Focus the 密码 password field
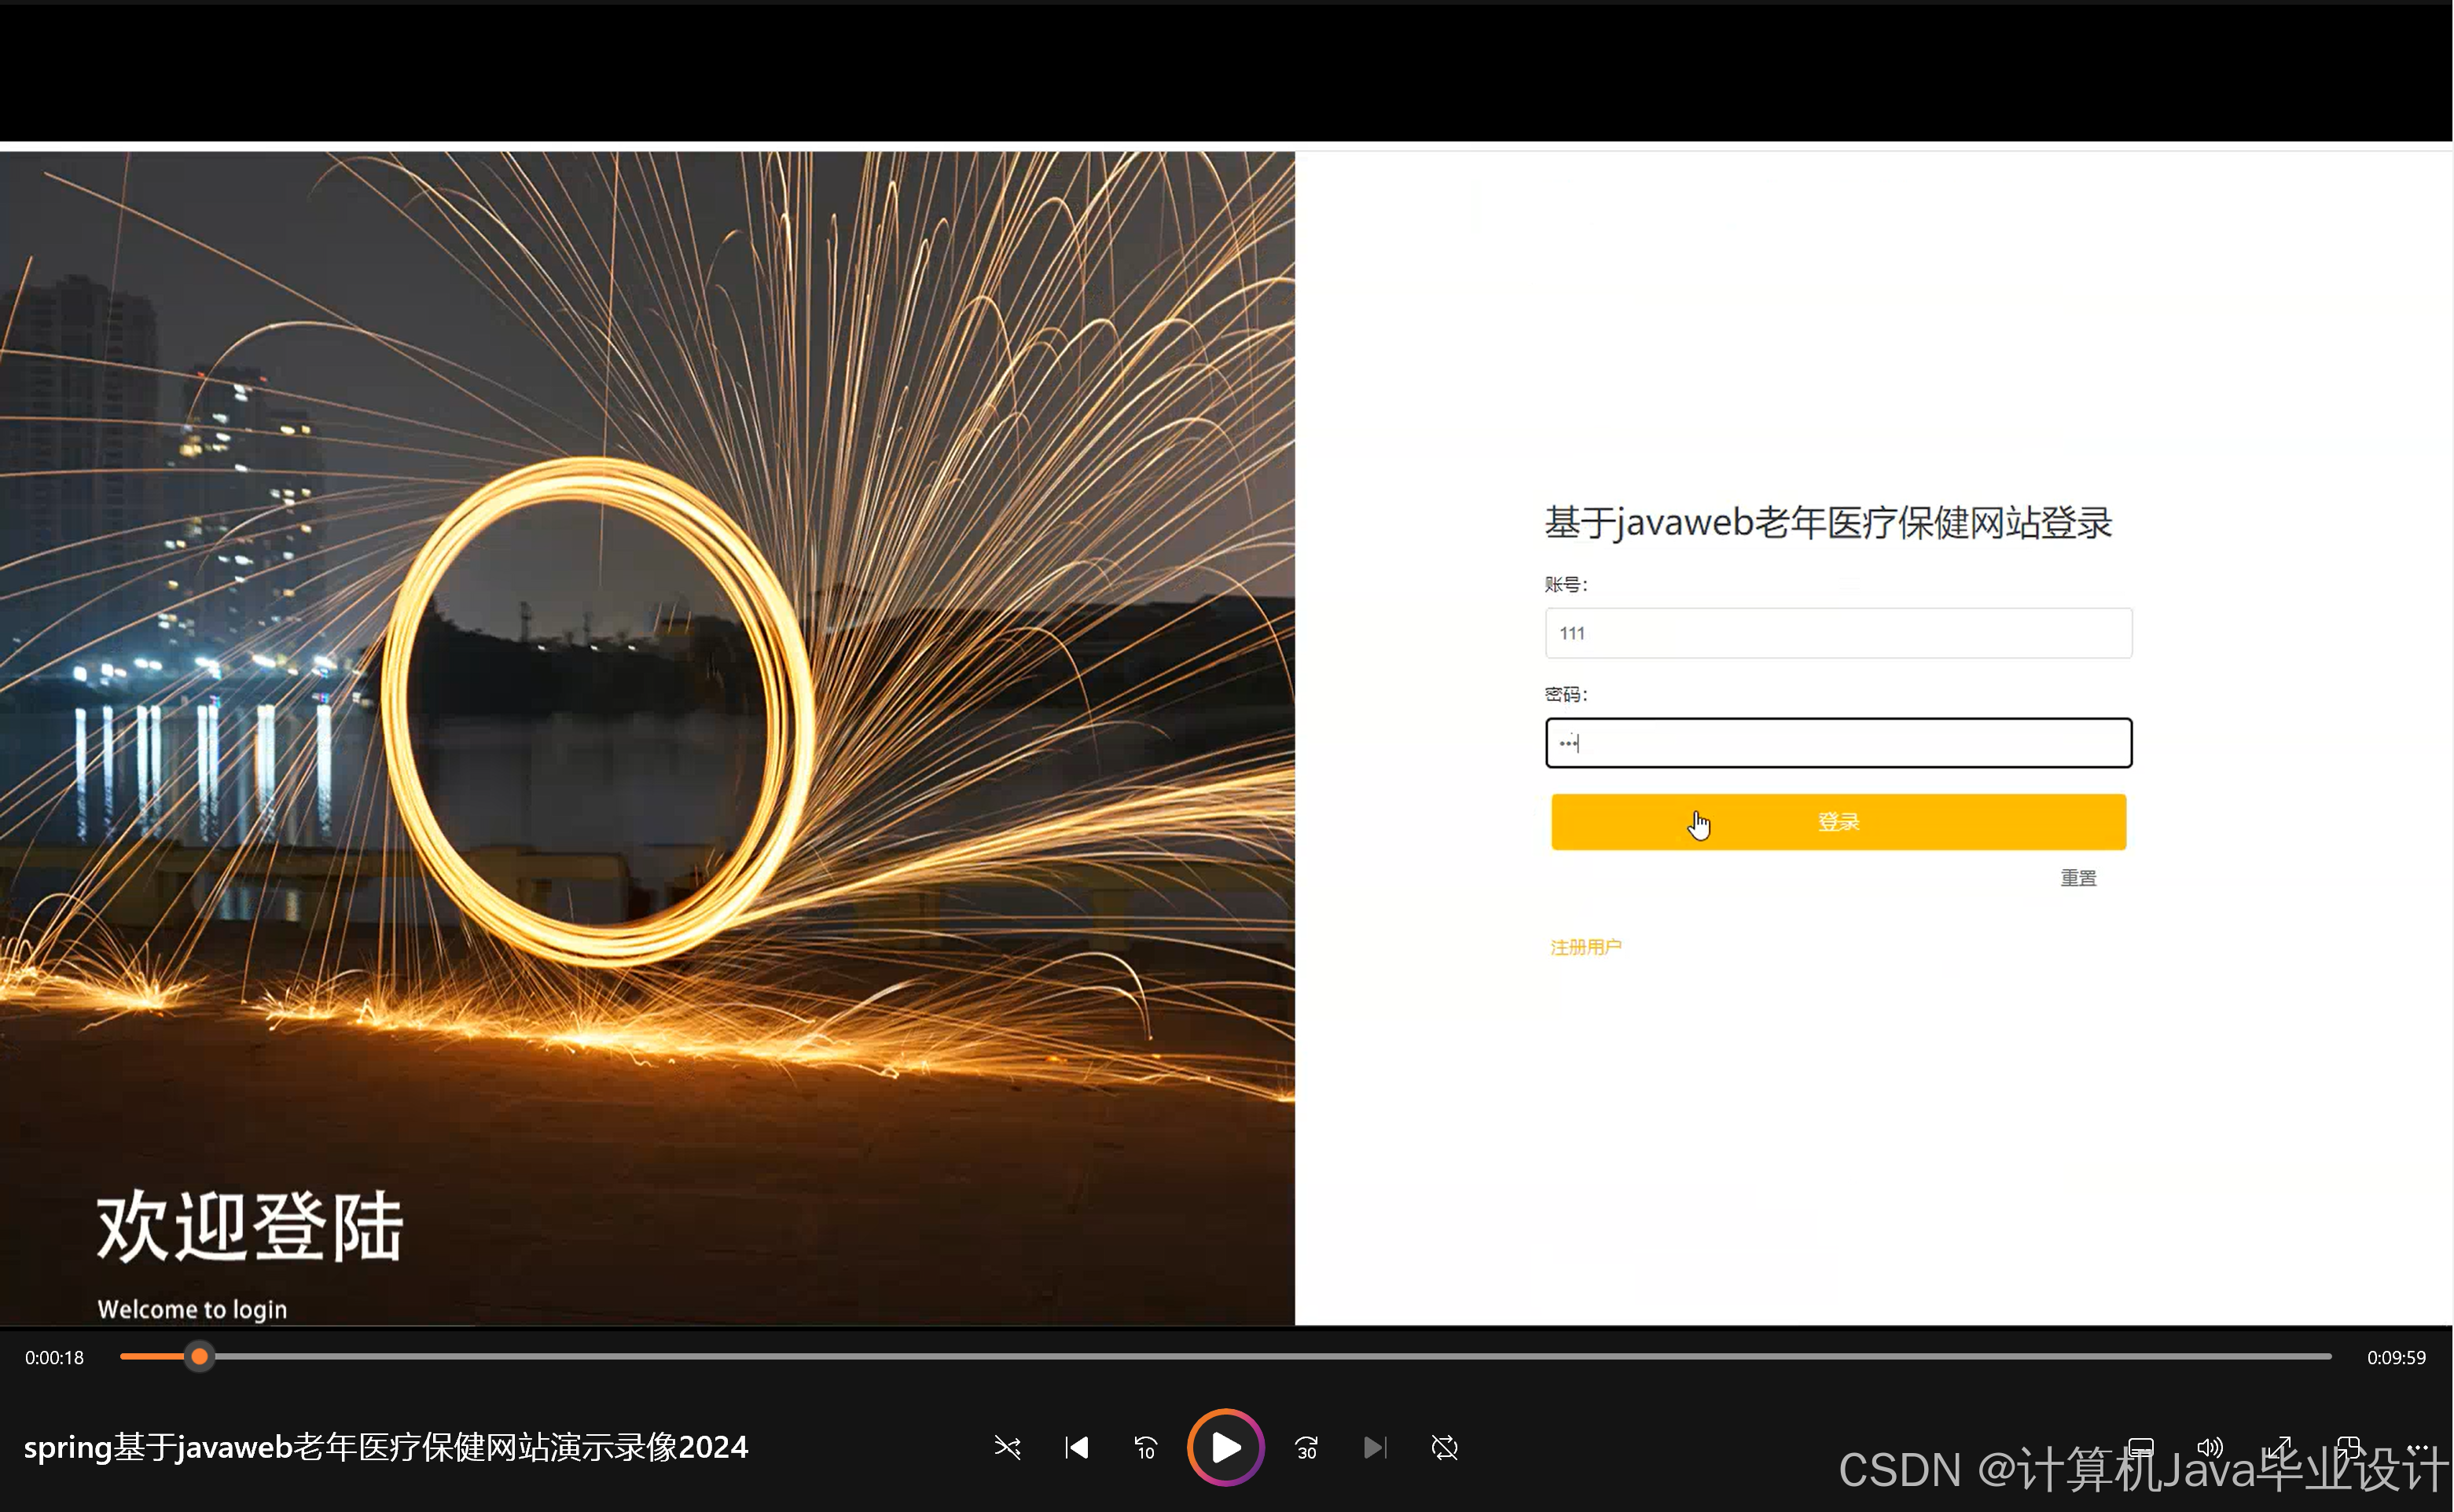The height and width of the screenshot is (1512, 2454). (x=1838, y=743)
